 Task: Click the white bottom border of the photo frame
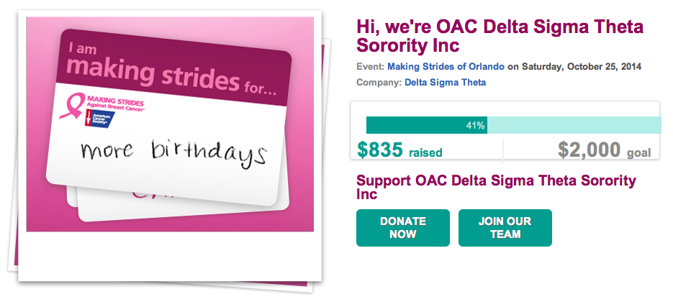tap(167, 256)
